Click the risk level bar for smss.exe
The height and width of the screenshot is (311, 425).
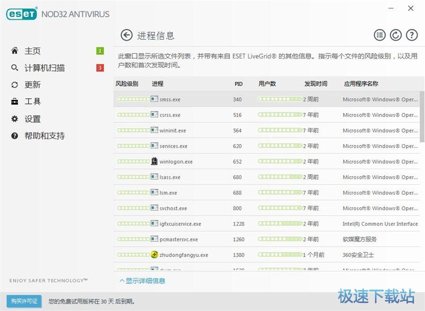tap(133, 99)
